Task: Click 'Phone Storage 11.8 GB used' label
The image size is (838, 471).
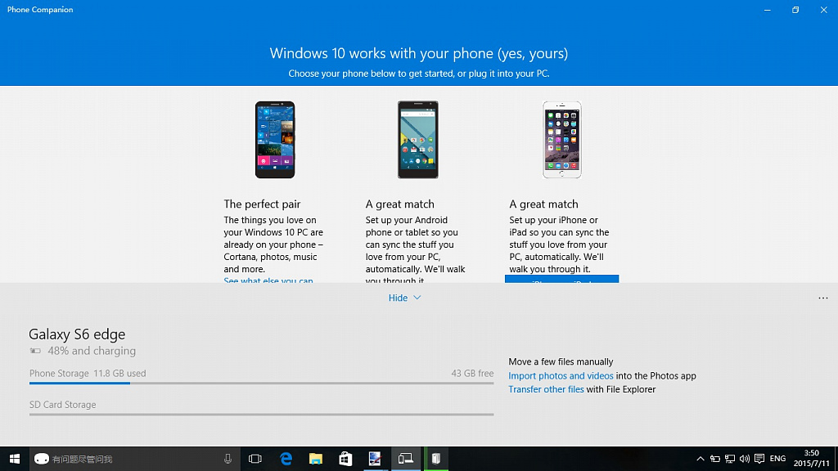Action: (x=88, y=373)
